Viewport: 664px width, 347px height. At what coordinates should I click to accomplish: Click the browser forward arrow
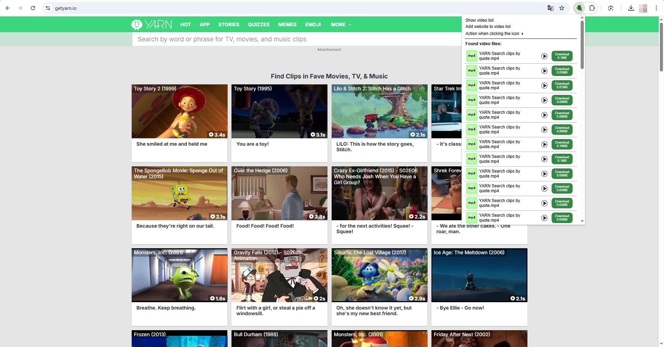tap(20, 8)
